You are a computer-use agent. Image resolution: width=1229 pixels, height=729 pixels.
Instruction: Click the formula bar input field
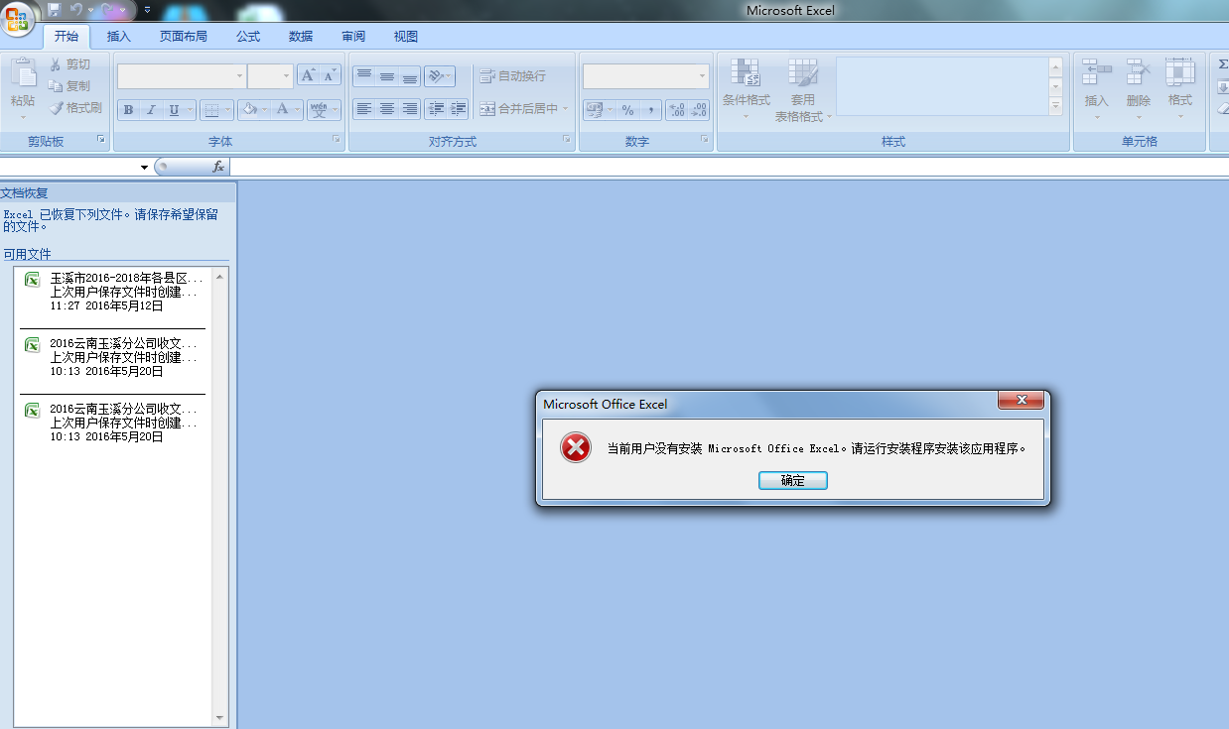coord(729,167)
